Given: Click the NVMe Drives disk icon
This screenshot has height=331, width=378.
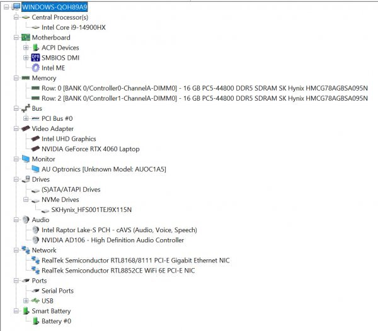Looking at the screenshot, I should [x=35, y=200].
